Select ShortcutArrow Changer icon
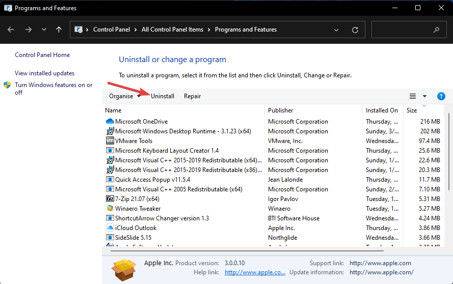This screenshot has height=284, width=453. pos(110,218)
